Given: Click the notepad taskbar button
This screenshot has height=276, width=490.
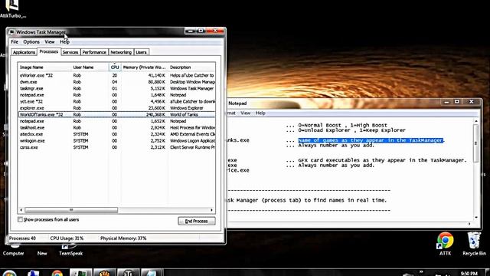Looking at the screenshot, I should click(x=152, y=273).
